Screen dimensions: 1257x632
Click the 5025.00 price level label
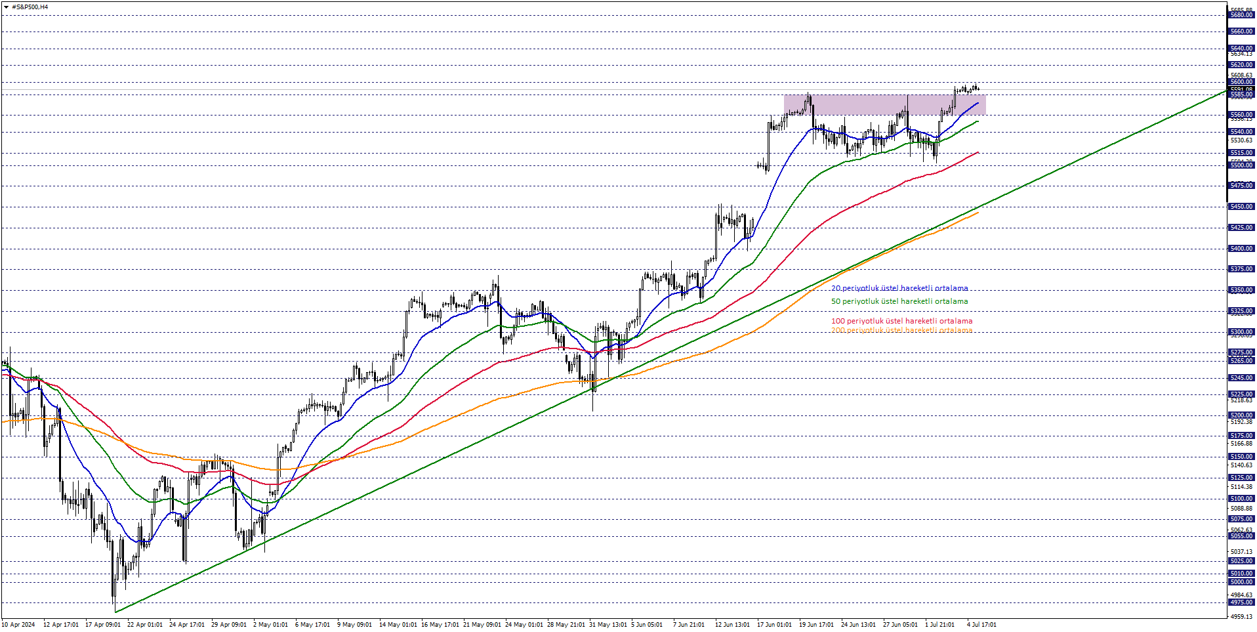click(x=1241, y=561)
